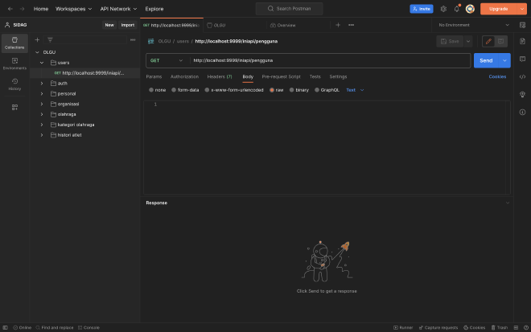Click the plus icon to create collection

tap(37, 39)
